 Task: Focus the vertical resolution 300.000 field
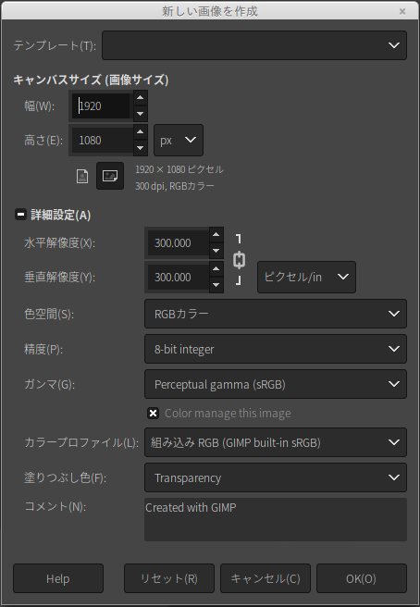point(178,278)
